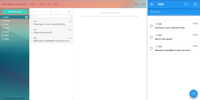Viewport: 200px width, 100px height.
Task: Click the Drafts document icon
Action: (3, 28)
